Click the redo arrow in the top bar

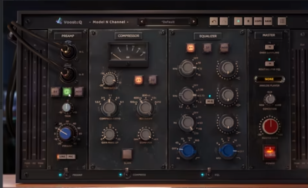pos(224,21)
